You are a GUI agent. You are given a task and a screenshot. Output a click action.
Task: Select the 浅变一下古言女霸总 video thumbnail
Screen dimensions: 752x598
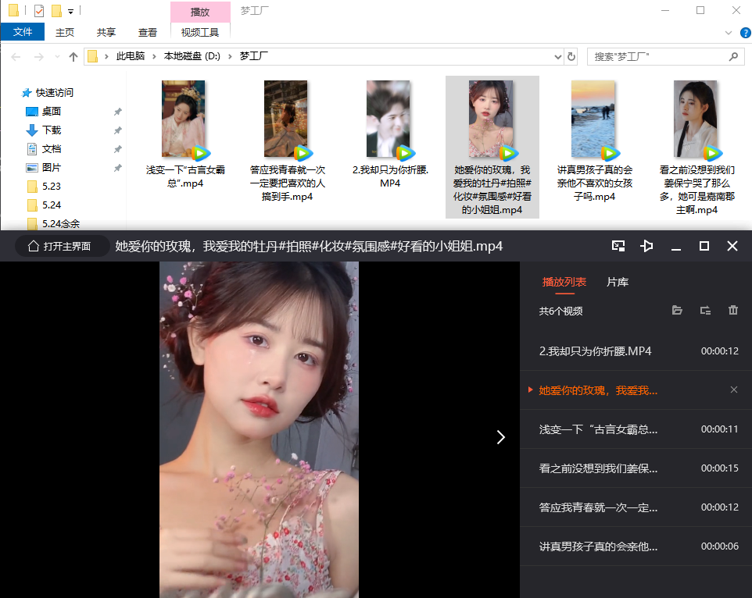click(185, 119)
